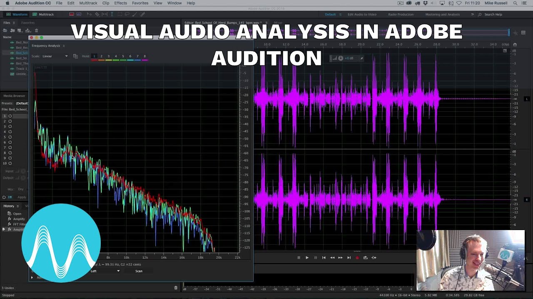Select the Move tool in the toolbar

click(x=90, y=14)
